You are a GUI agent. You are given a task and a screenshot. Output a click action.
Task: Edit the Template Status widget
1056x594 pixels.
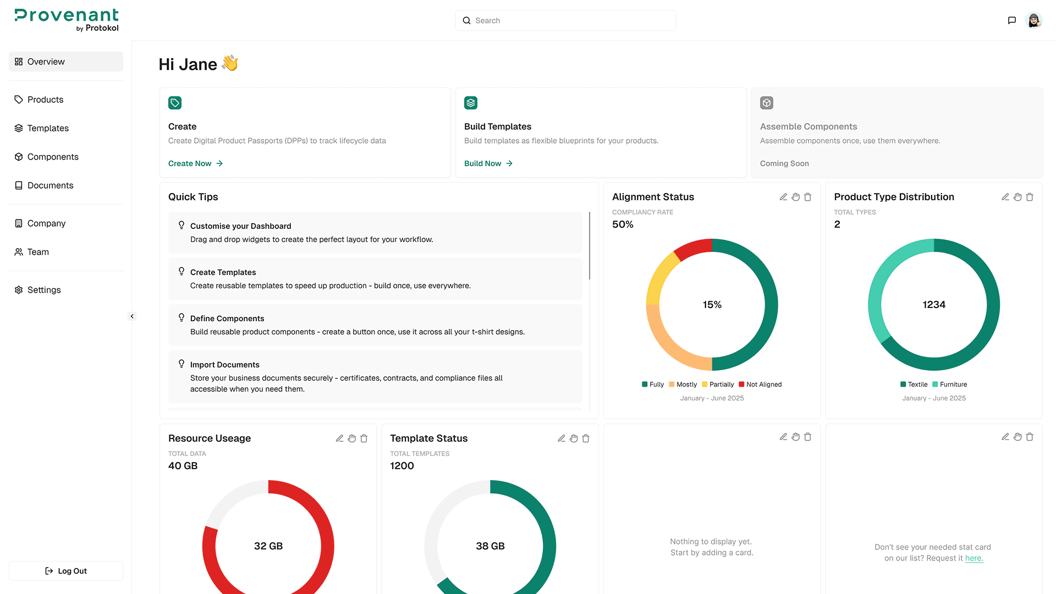pyautogui.click(x=562, y=438)
